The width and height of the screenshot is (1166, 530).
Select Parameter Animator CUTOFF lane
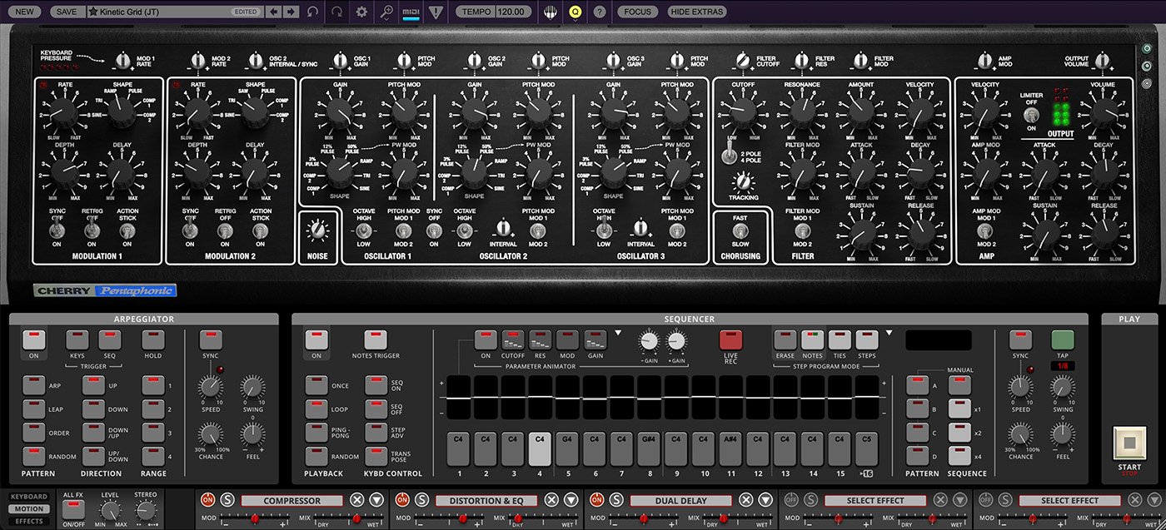tap(513, 339)
